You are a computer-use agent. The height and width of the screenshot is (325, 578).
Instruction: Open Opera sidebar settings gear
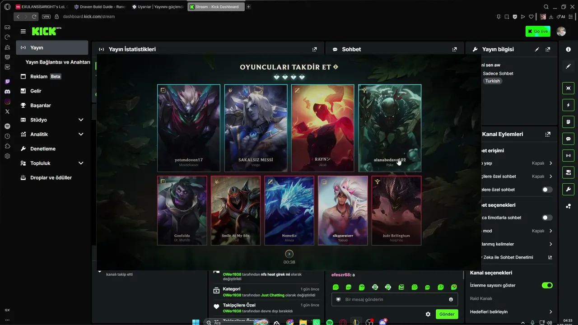pyautogui.click(x=7, y=156)
